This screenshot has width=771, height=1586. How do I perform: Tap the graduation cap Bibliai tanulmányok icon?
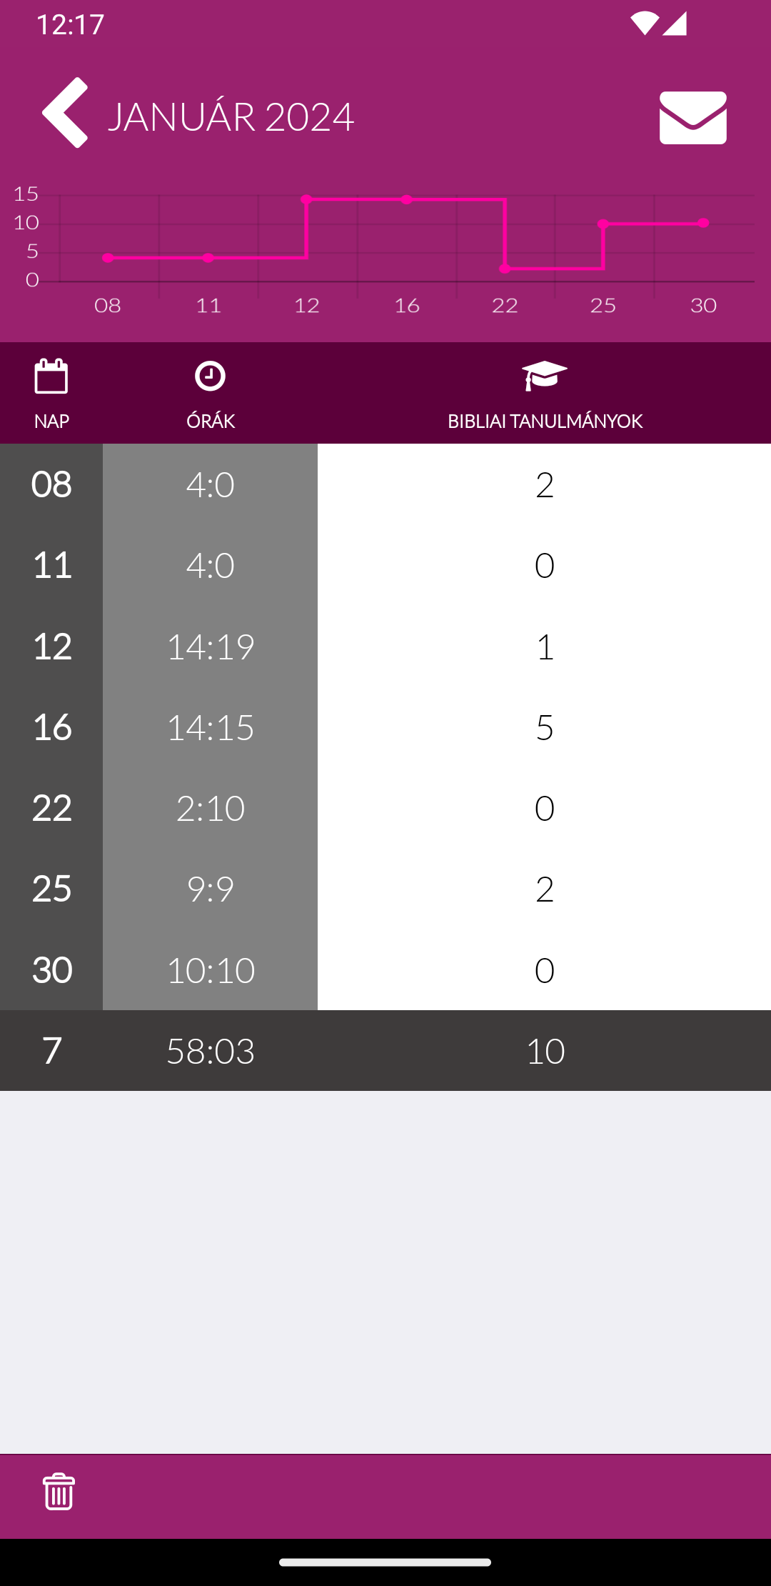tap(545, 376)
